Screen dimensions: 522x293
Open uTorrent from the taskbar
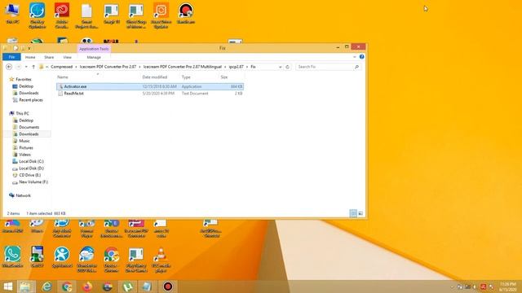pos(127,286)
